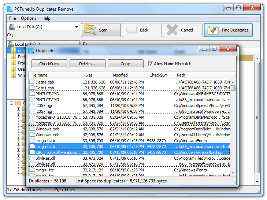
Task: Open the Help menu
Action: point(46,18)
